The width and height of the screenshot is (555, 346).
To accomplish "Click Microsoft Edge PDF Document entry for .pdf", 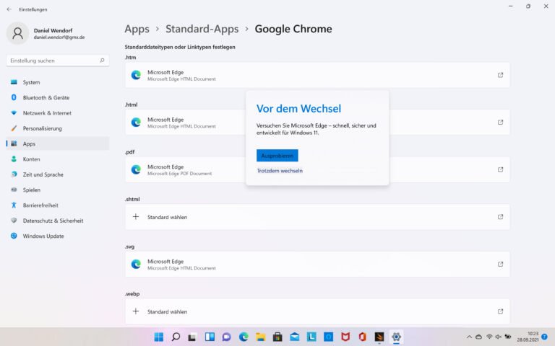I will point(317,169).
